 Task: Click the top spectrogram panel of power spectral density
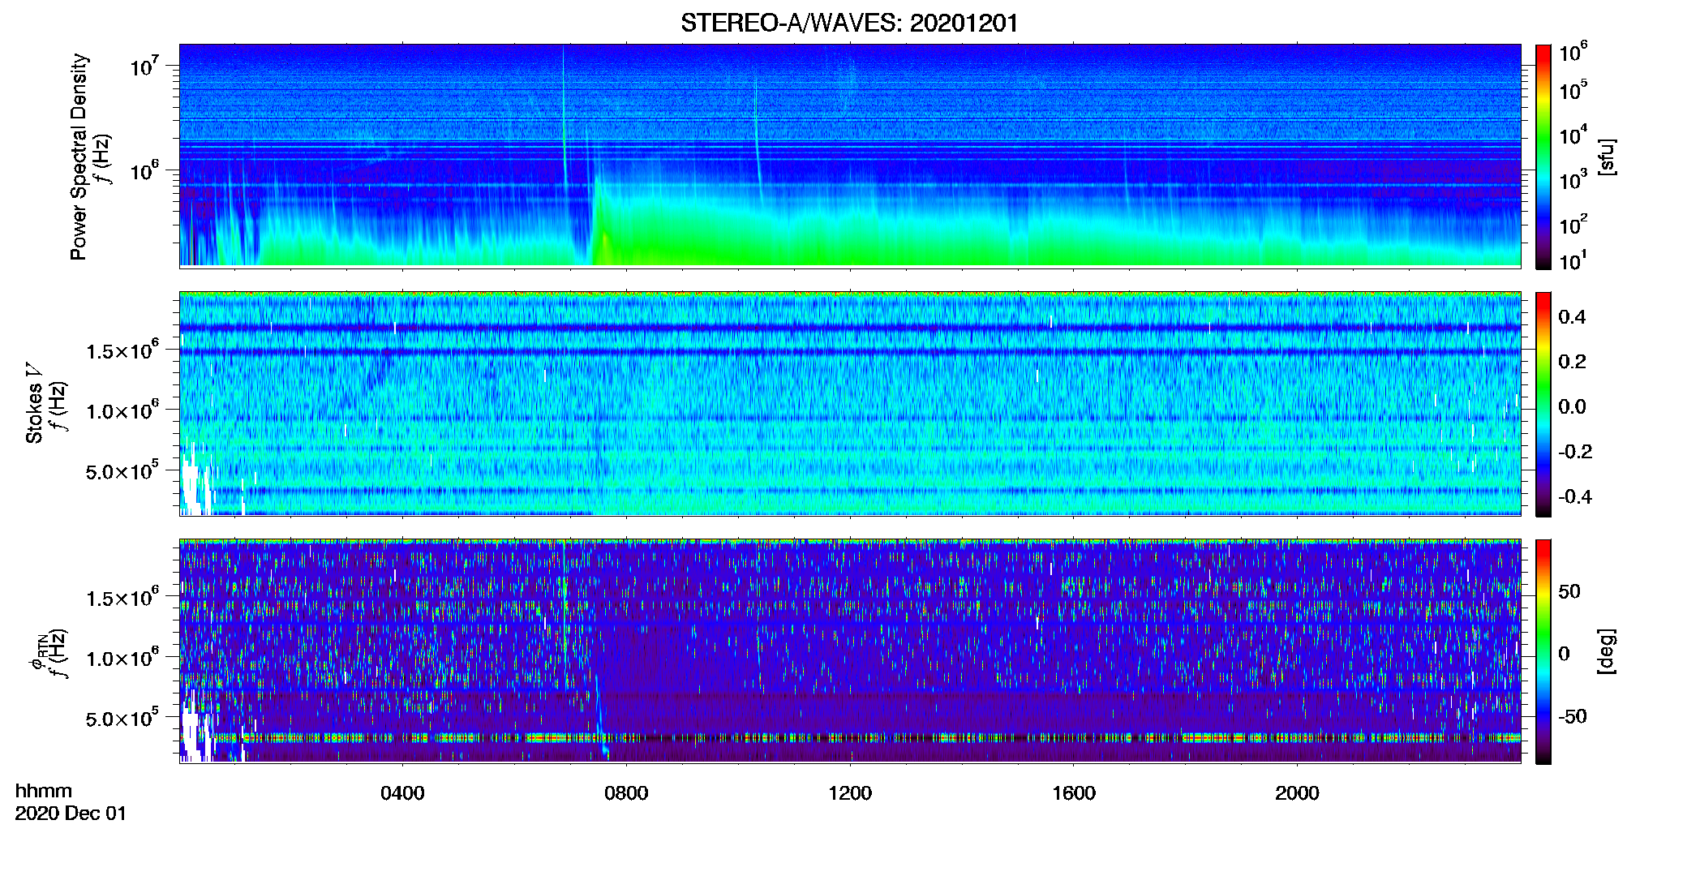click(x=850, y=155)
